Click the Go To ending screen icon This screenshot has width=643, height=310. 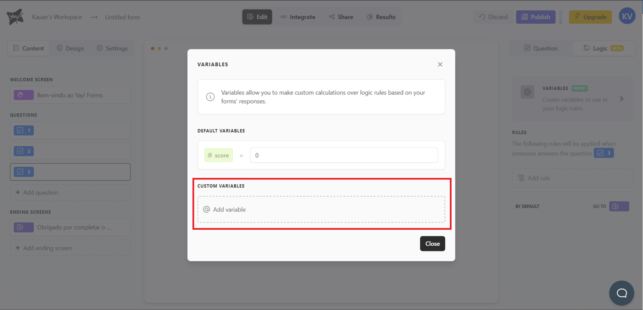[619, 206]
